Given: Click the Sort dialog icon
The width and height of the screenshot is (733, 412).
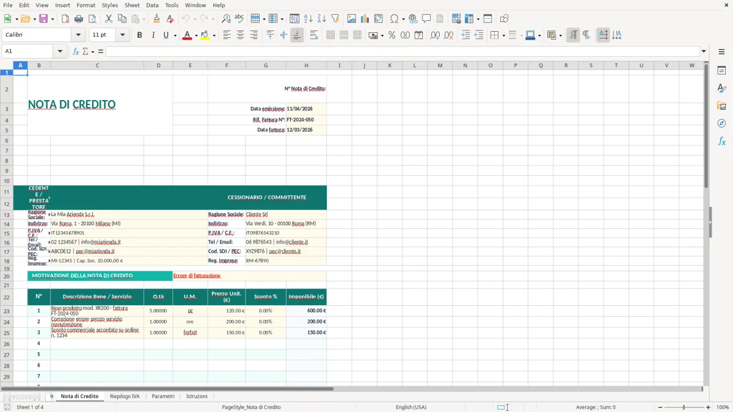Looking at the screenshot, I should pyautogui.click(x=294, y=19).
